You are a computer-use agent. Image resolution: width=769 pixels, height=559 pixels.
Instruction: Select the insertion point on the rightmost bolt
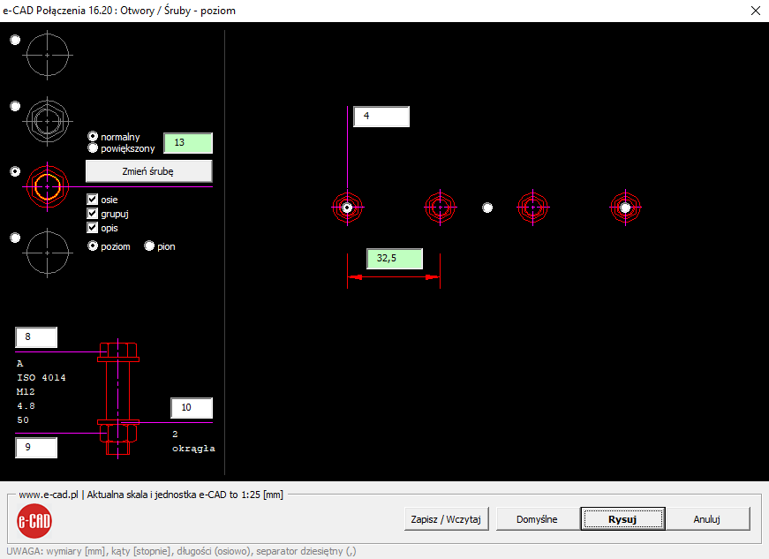tap(625, 208)
